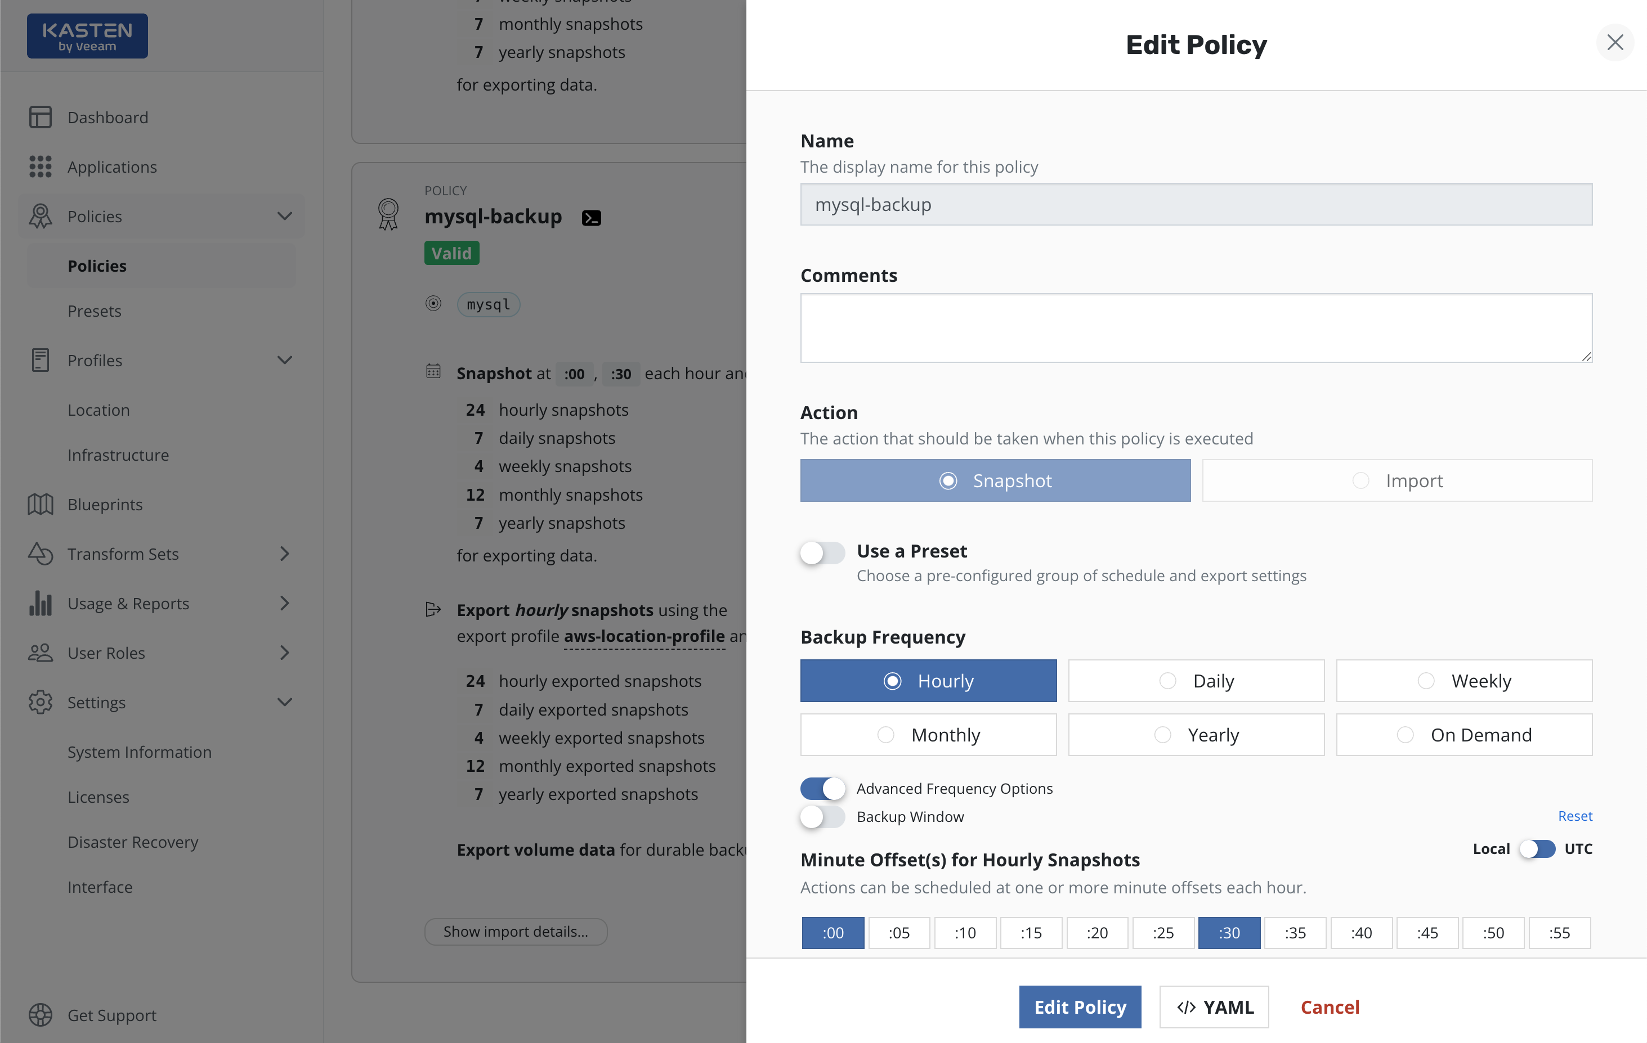1647x1043 pixels.
Task: Click the Usage & Reports chart icon
Action: (x=41, y=603)
